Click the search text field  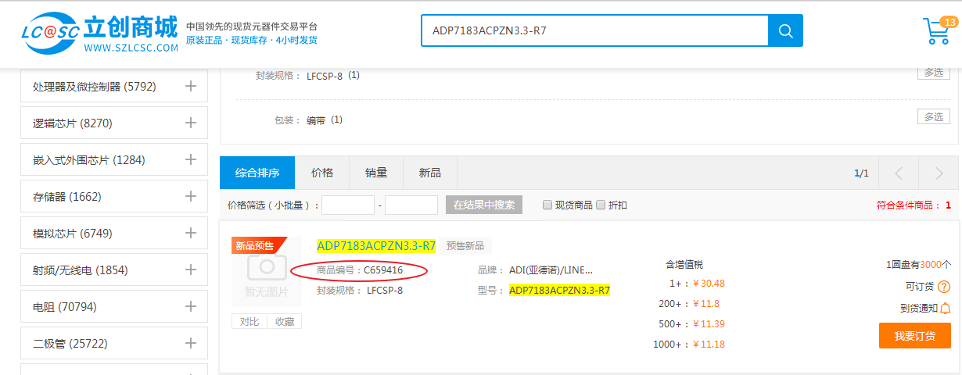pos(594,30)
